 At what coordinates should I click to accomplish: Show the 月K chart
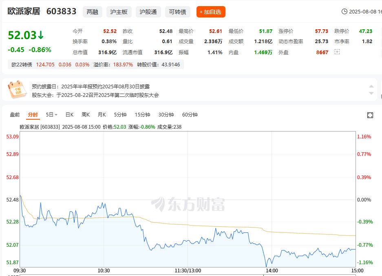(x=102, y=115)
